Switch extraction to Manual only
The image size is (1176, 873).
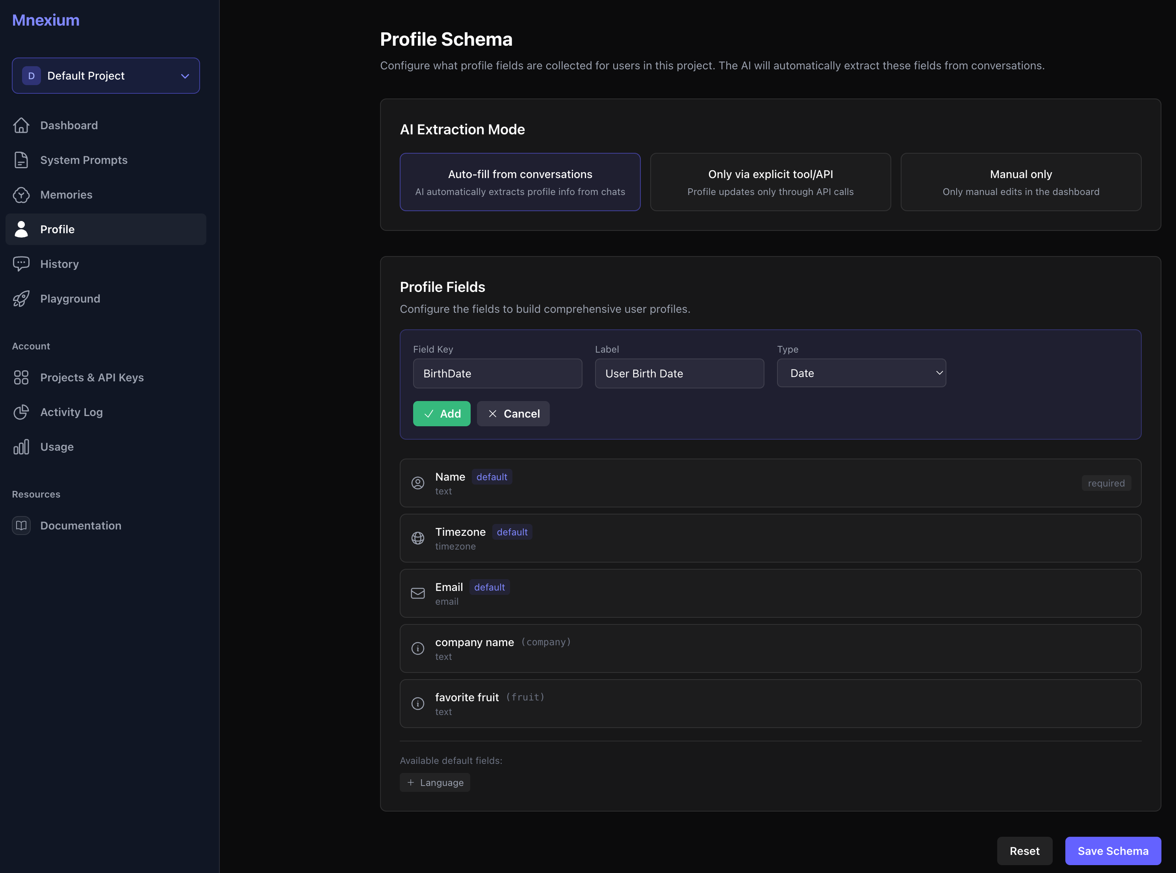pos(1021,182)
